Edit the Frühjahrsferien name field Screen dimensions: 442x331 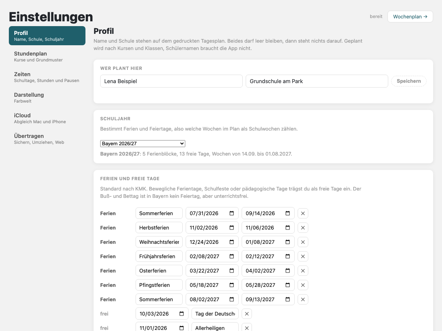pos(159,256)
